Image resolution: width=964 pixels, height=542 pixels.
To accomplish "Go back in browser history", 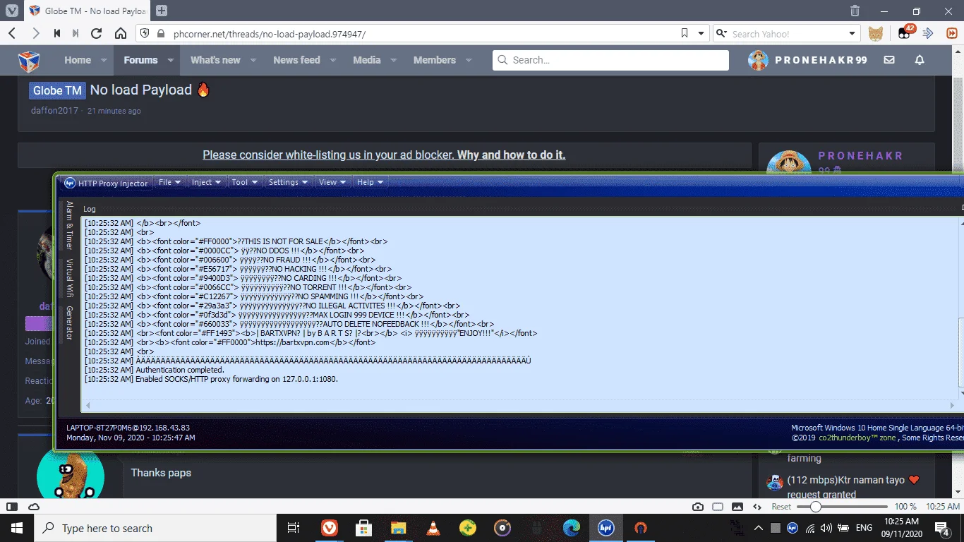I will click(x=12, y=33).
